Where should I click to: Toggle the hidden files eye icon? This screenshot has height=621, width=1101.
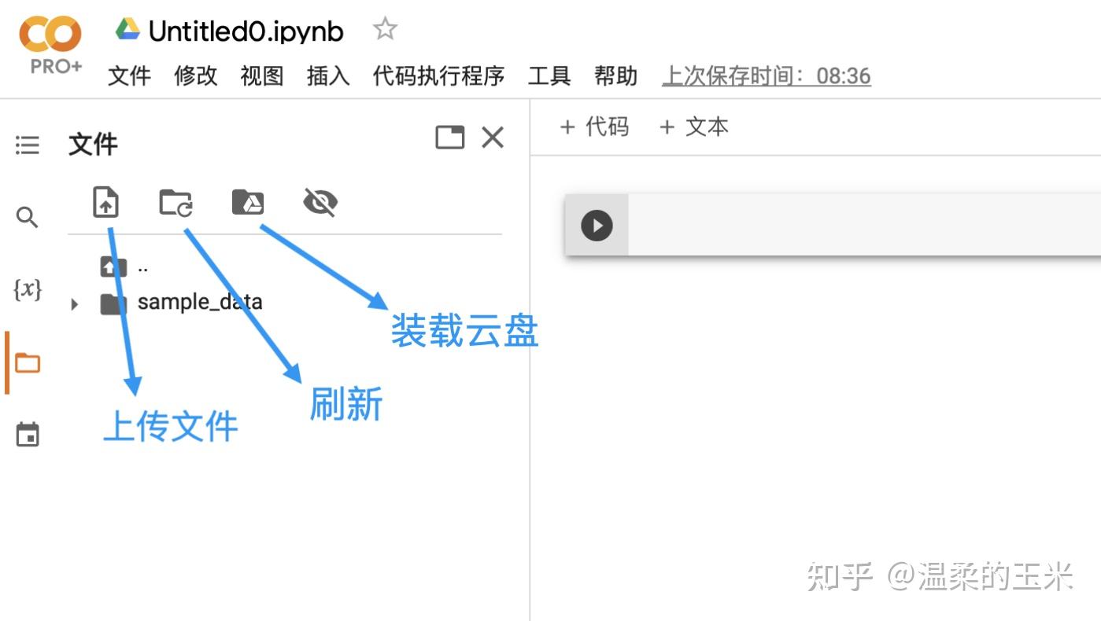(320, 202)
